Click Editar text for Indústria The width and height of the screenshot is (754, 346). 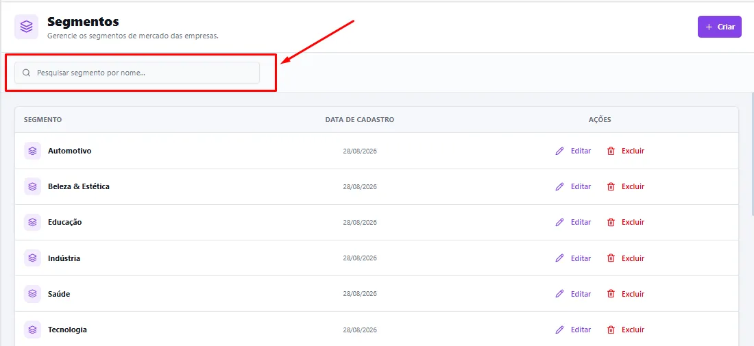pyautogui.click(x=581, y=258)
